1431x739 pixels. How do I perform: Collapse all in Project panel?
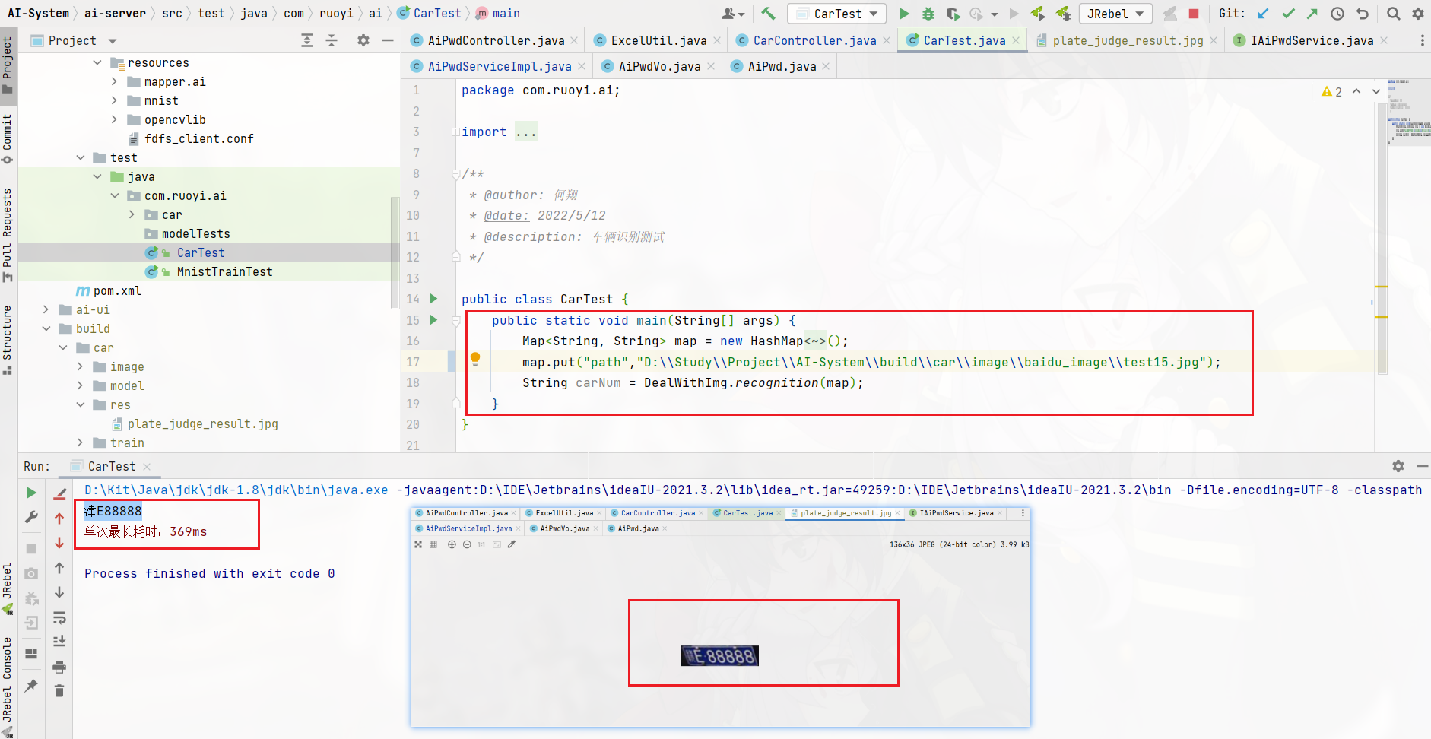tap(332, 40)
